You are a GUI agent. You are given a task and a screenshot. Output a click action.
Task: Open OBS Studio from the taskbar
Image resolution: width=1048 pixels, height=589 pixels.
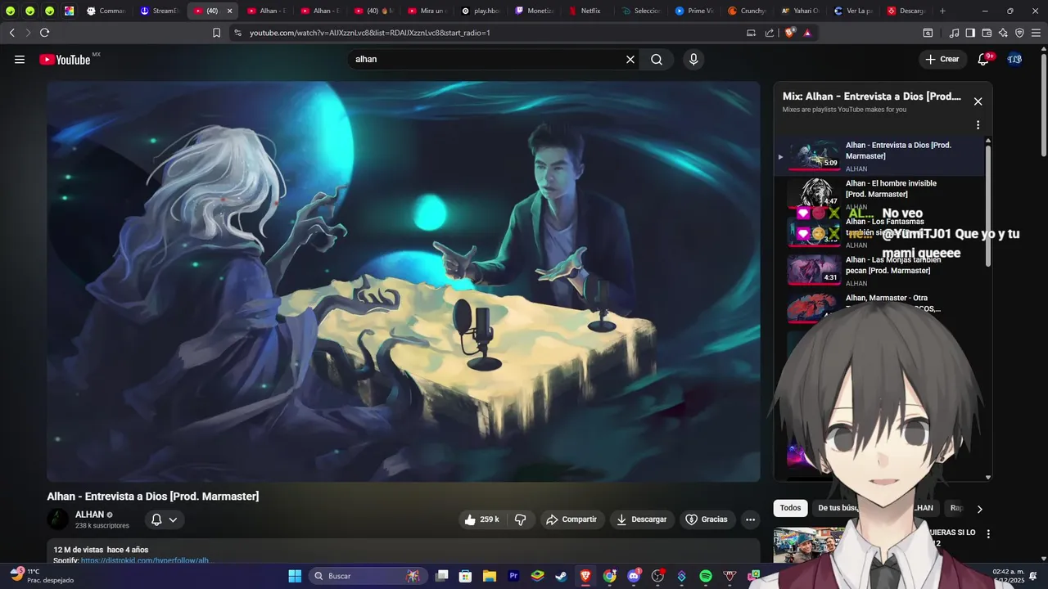point(657,576)
